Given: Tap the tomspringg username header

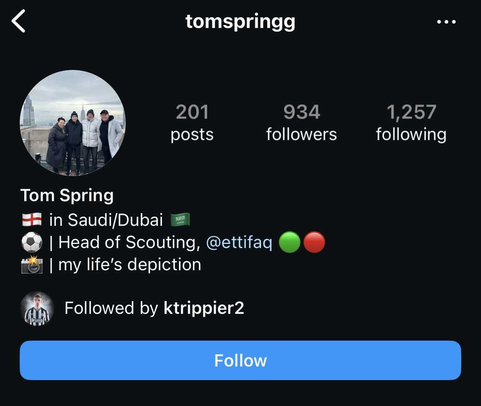Looking at the screenshot, I should coord(240,22).
